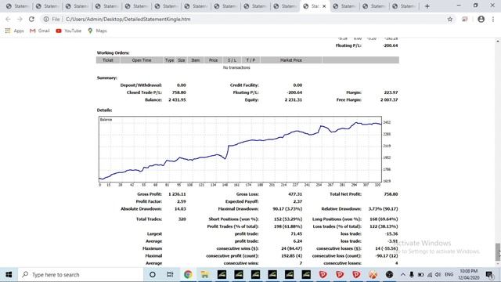501x282 pixels.
Task: Open Chrome's three-dot menu
Action: point(493,19)
